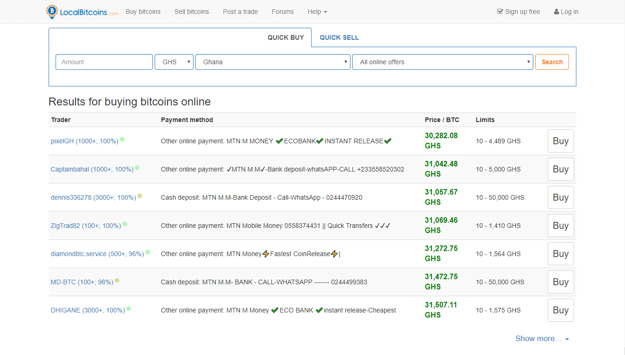Click the Sign up free checkbox icon
Screen dimensions: 625x355
coord(500,12)
